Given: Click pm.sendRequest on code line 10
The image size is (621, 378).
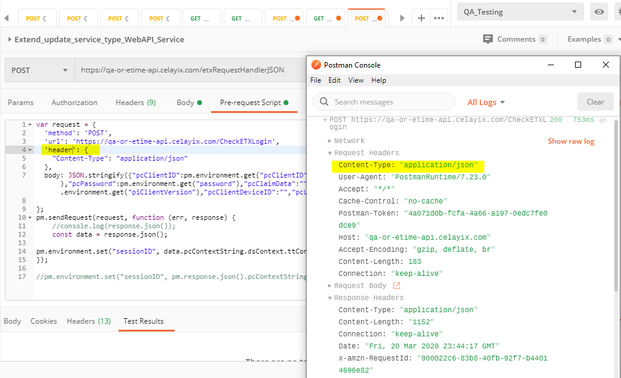Looking at the screenshot, I should [x=64, y=217].
